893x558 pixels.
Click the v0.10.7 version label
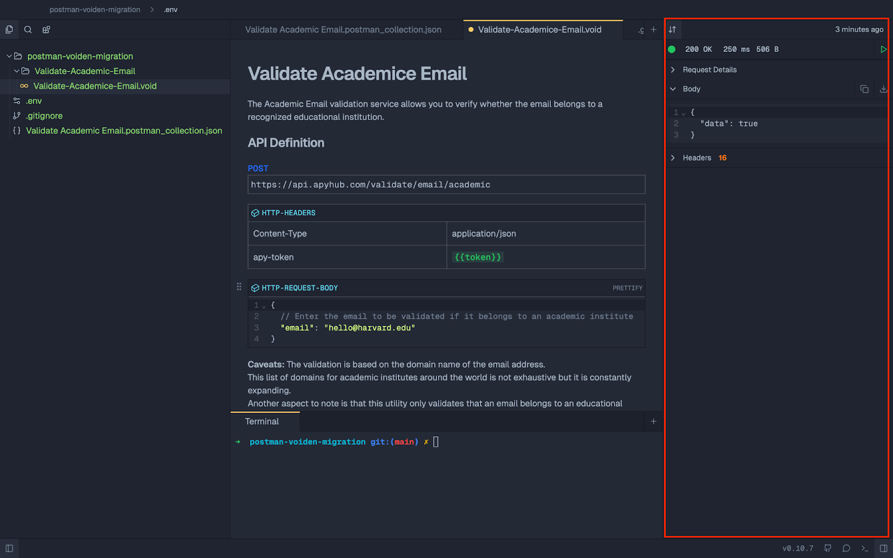[798, 548]
